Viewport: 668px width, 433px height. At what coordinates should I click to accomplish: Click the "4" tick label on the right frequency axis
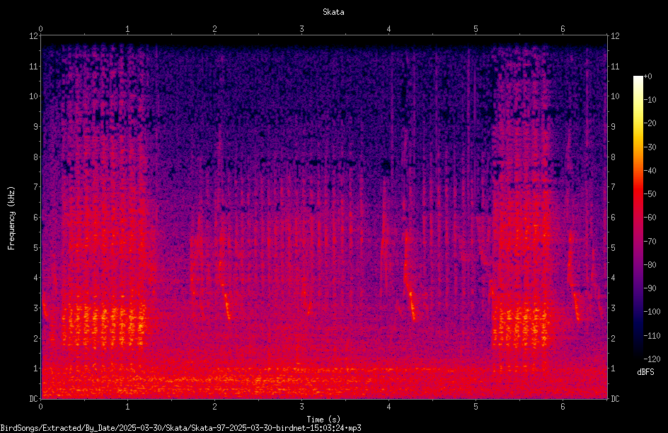[613, 278]
